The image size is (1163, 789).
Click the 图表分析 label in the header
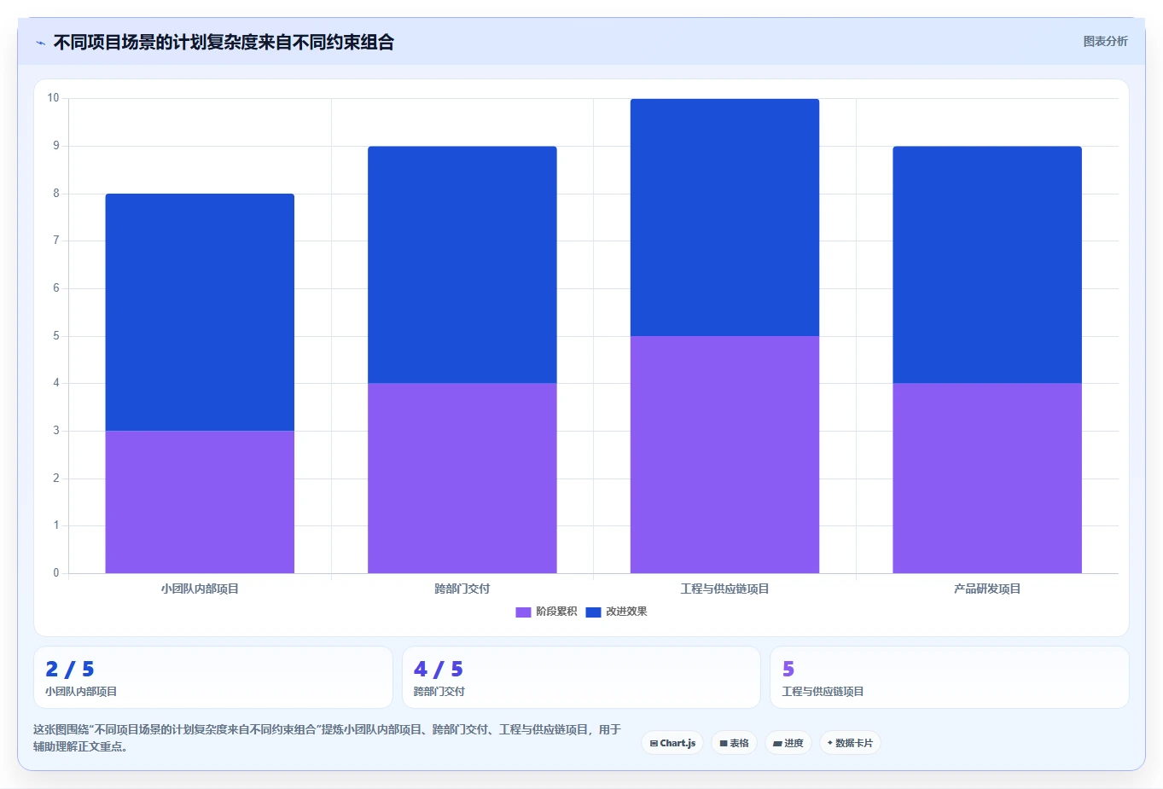click(x=1105, y=41)
